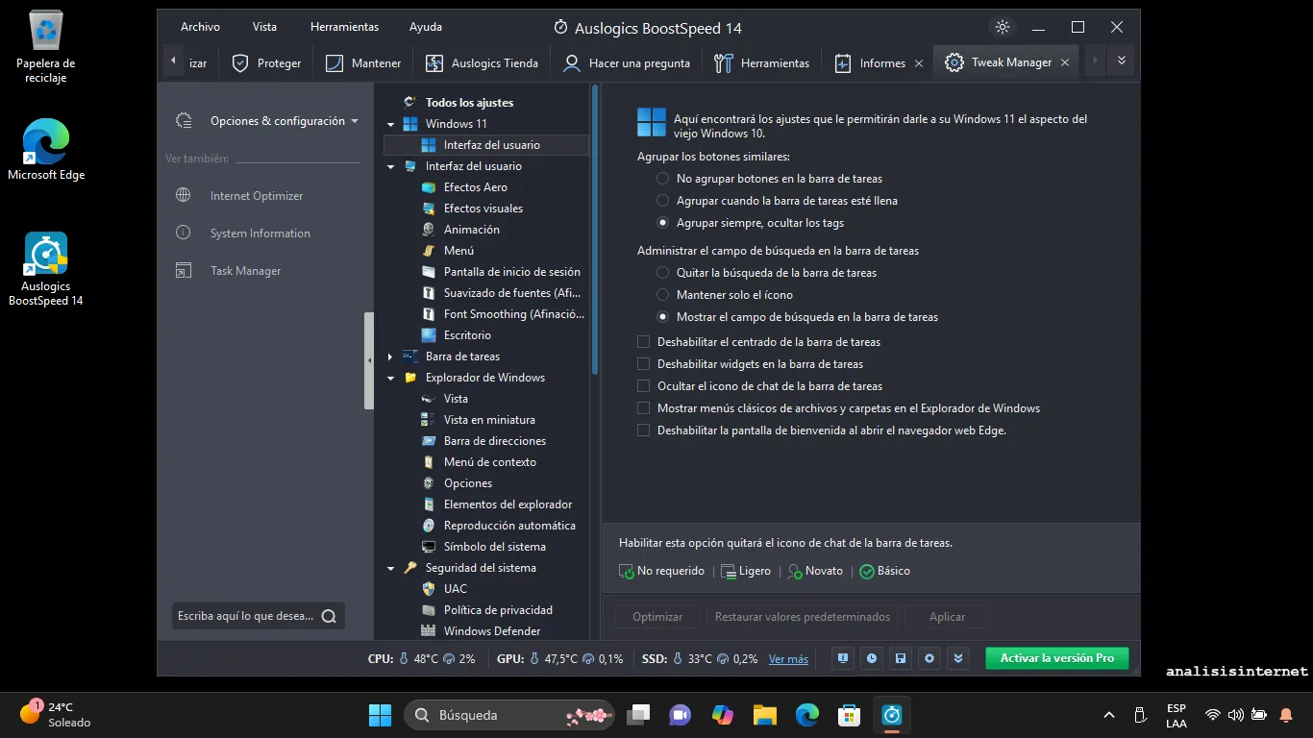Select Menú de contexto tree item
This screenshot has height=738, width=1313.
tap(490, 462)
